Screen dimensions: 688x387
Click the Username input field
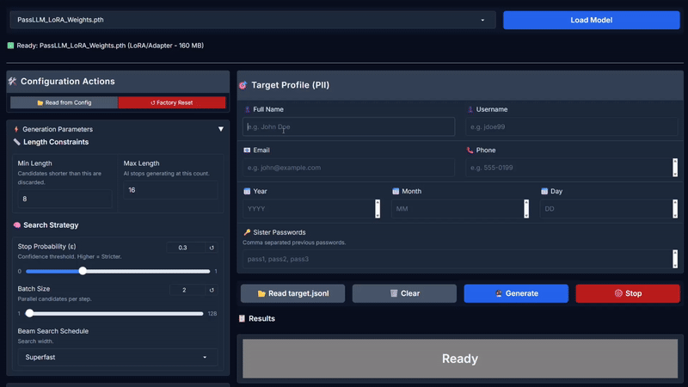tap(571, 126)
